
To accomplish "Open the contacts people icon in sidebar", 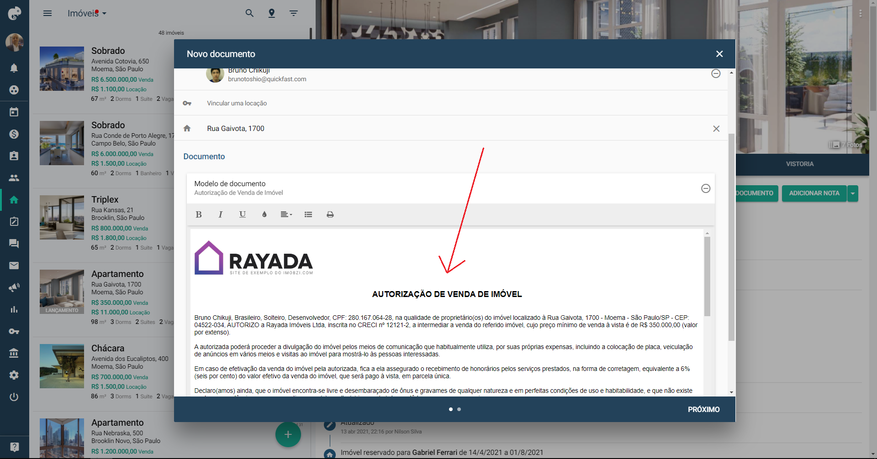I will click(x=14, y=177).
